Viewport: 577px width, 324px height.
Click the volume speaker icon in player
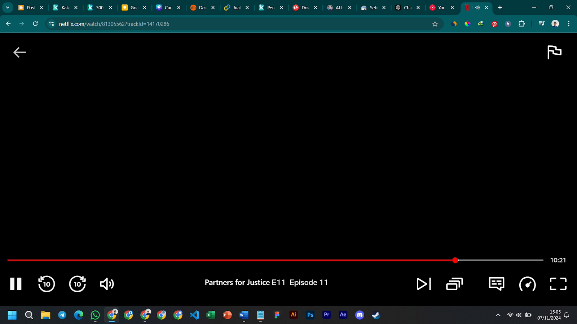point(107,284)
